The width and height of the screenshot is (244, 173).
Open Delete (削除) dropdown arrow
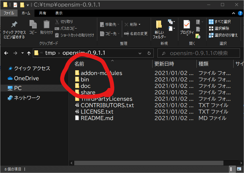[x=139, y=25]
